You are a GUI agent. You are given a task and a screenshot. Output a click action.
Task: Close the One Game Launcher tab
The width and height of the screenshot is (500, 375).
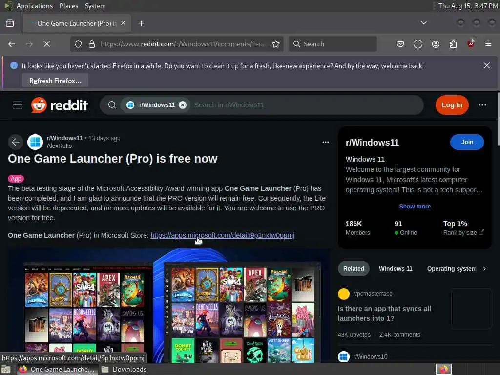click(x=123, y=23)
